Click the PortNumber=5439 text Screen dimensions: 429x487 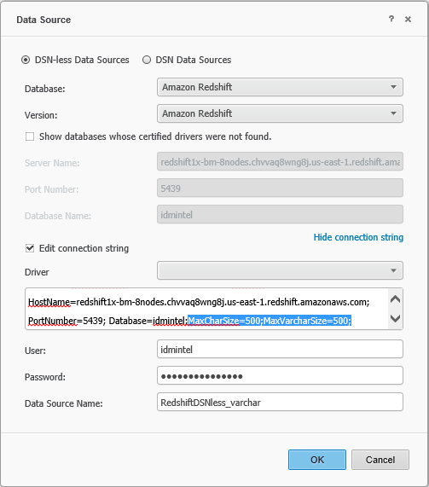tap(67, 321)
